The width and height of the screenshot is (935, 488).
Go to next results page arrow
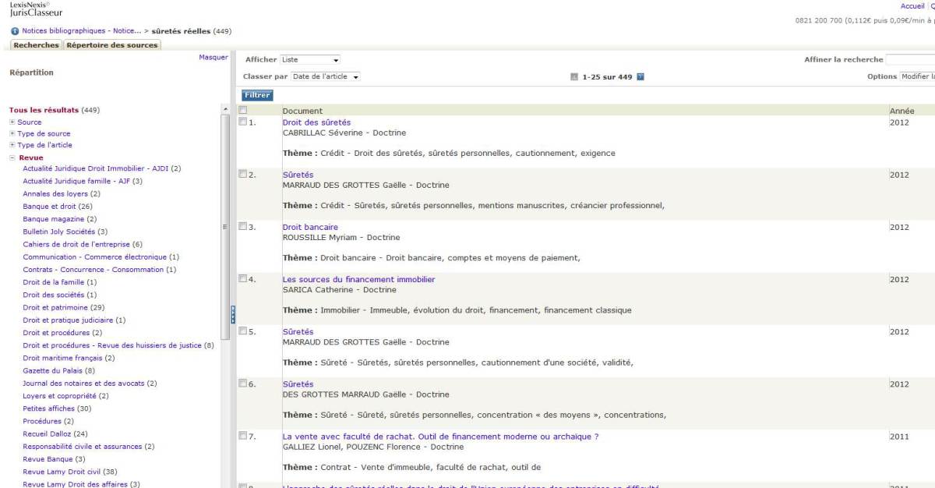[640, 77]
